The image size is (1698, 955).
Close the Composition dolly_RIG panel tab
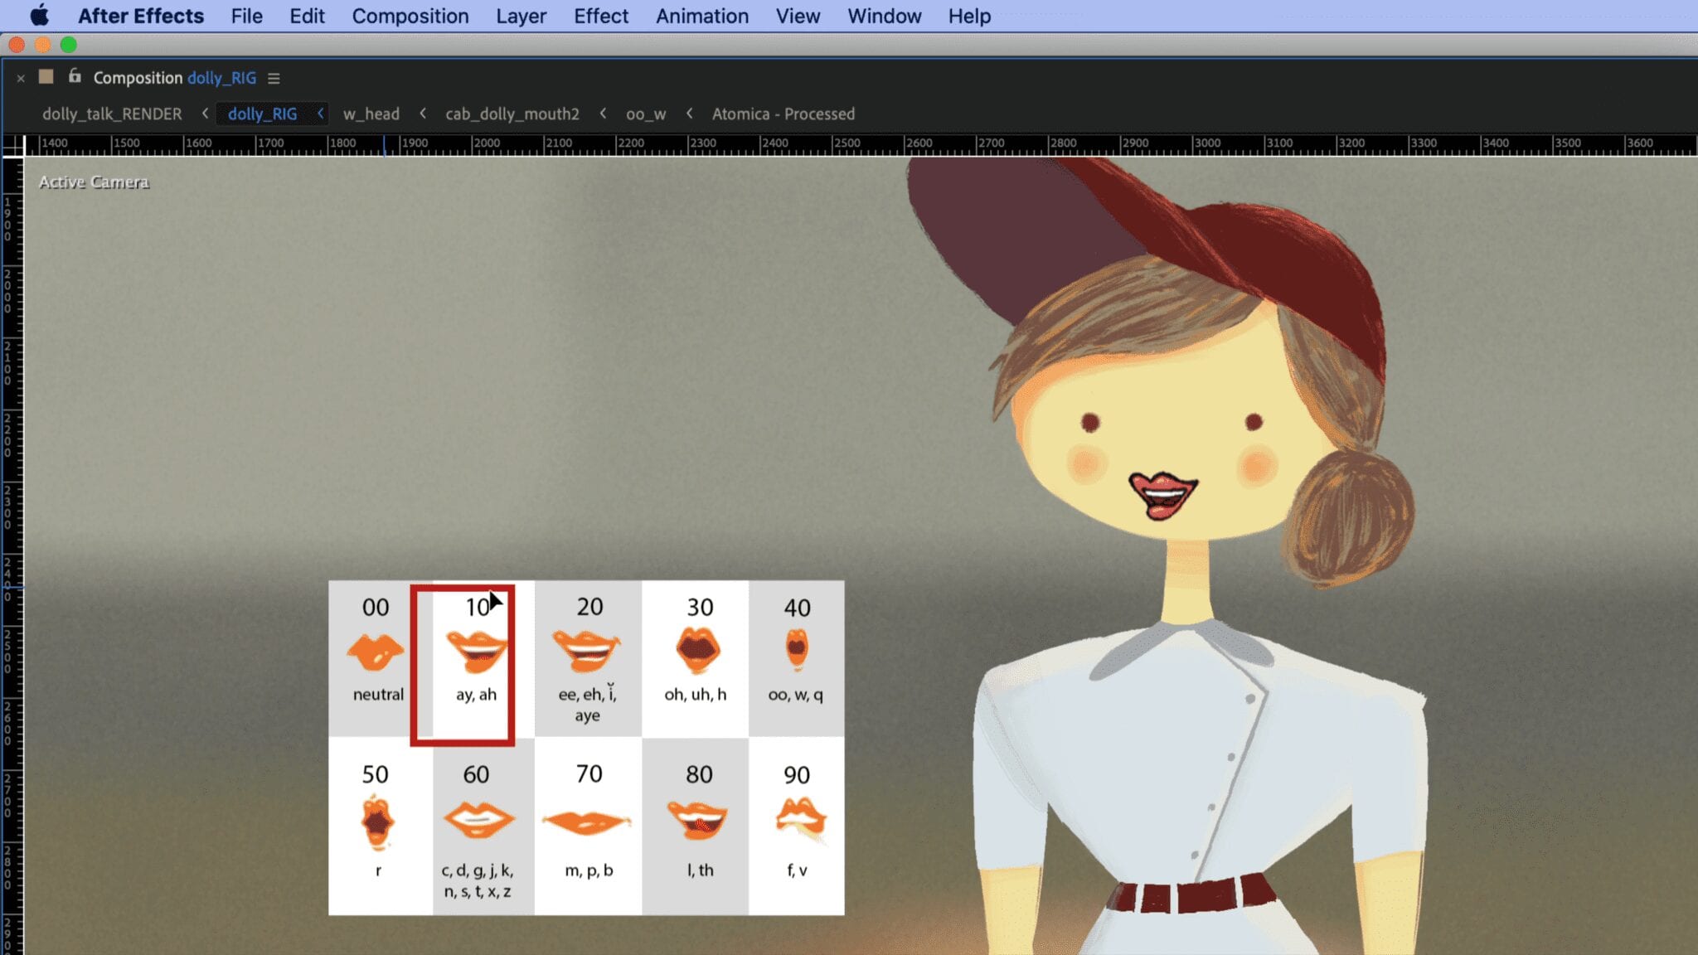pyautogui.click(x=21, y=78)
